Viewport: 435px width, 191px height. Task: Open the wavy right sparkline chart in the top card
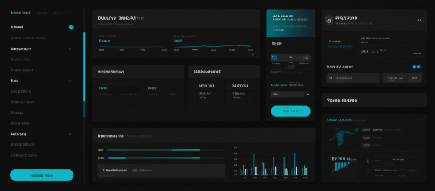tap(212, 46)
